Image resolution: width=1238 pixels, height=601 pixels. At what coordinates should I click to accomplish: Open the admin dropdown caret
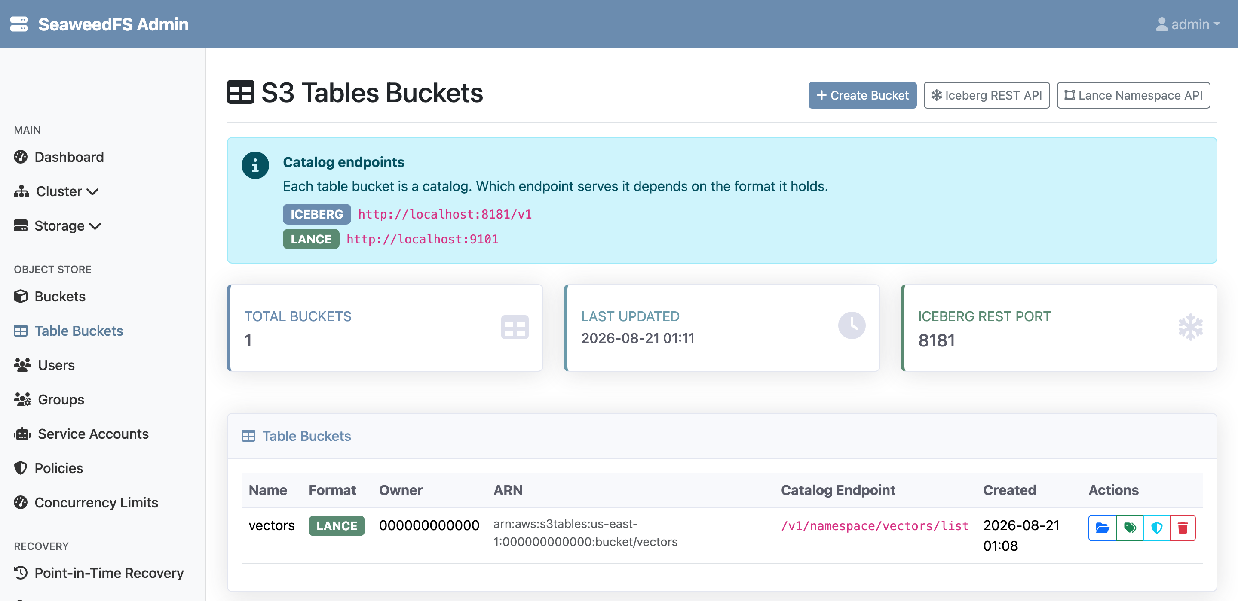point(1217,24)
